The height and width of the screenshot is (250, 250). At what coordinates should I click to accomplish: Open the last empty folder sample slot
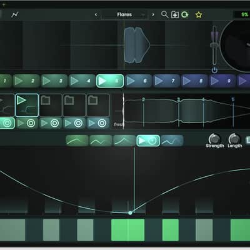click(x=98, y=105)
